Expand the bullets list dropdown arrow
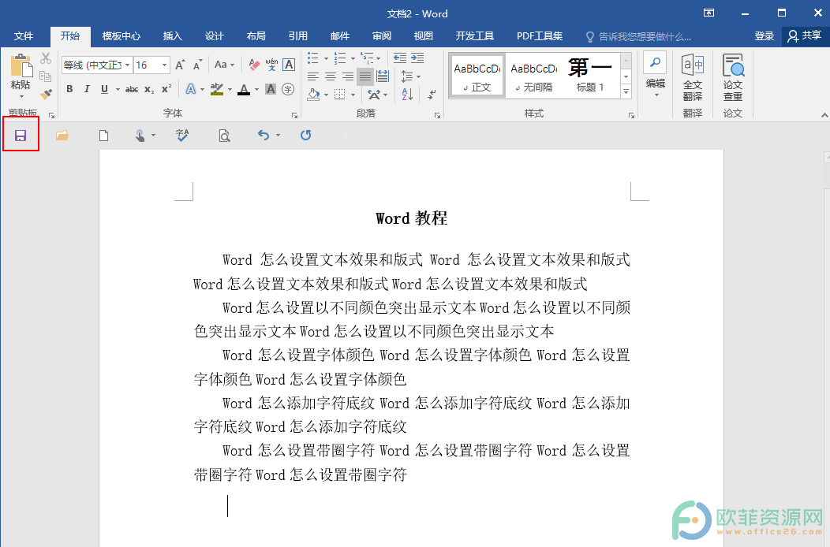The width and height of the screenshot is (830, 547). click(326, 59)
